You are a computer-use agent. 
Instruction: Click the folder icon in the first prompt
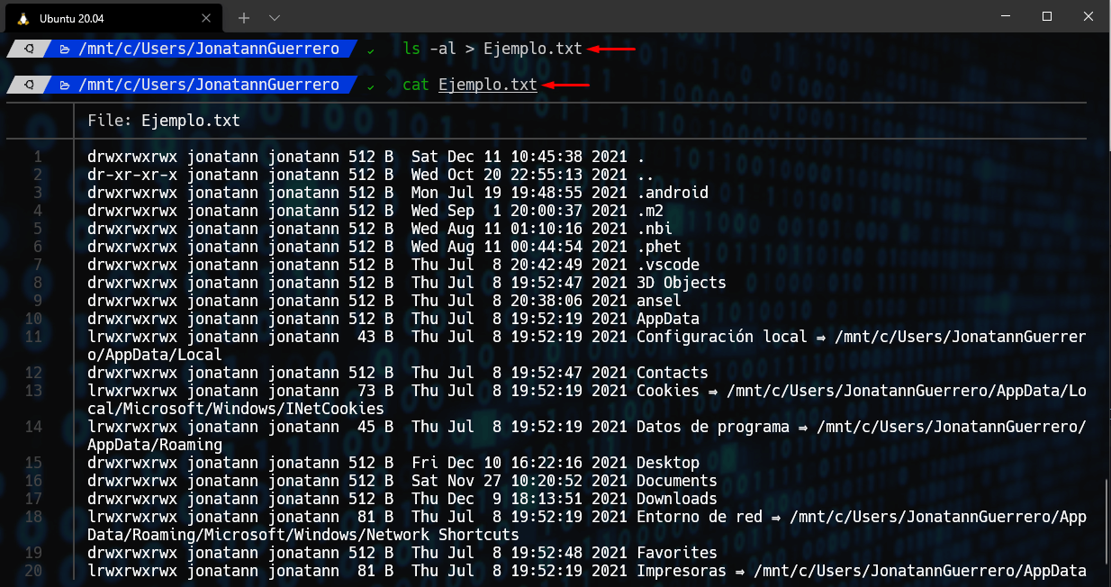(x=65, y=49)
